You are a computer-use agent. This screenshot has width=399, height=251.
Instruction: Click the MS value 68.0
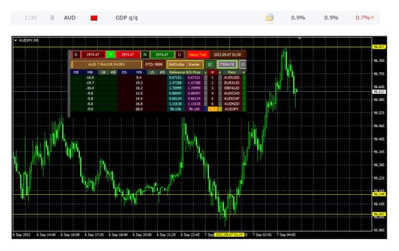139,109
